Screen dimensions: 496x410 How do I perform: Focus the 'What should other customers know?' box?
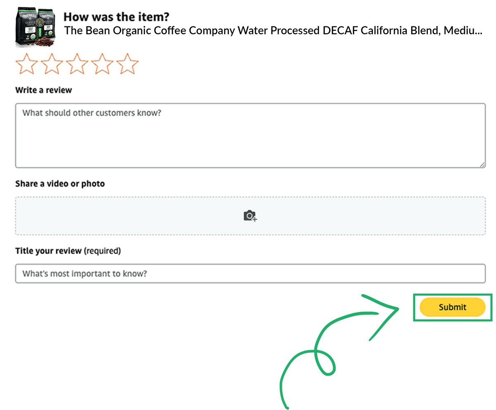pos(250,135)
